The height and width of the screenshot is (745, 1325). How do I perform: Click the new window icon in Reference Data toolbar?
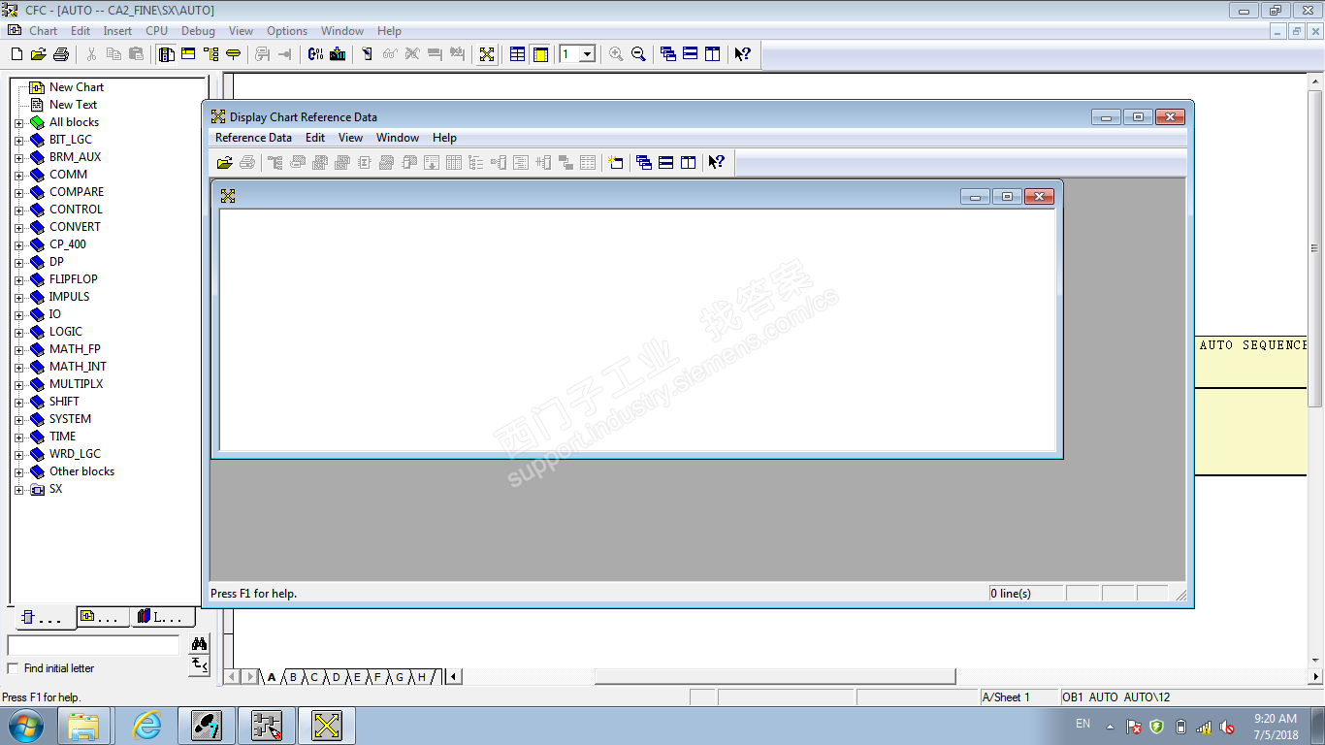click(614, 163)
